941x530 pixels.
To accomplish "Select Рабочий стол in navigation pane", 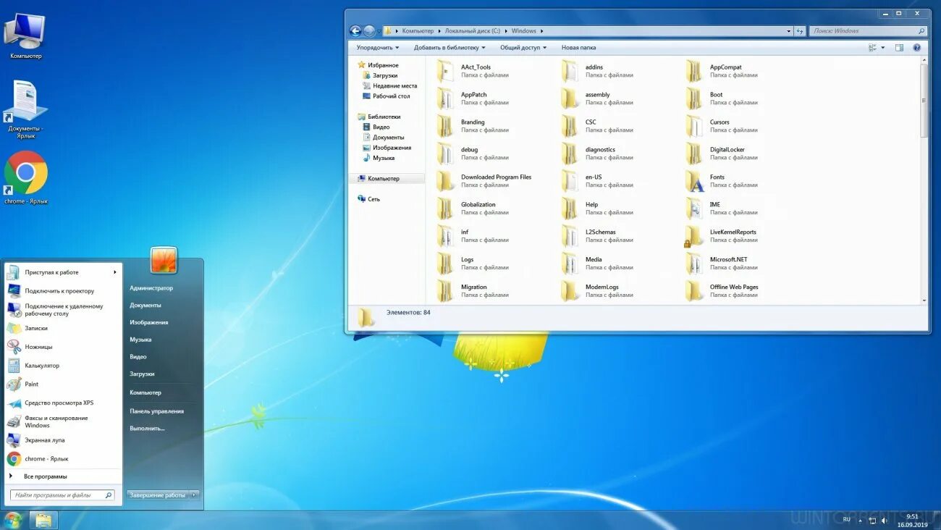I will tap(391, 96).
